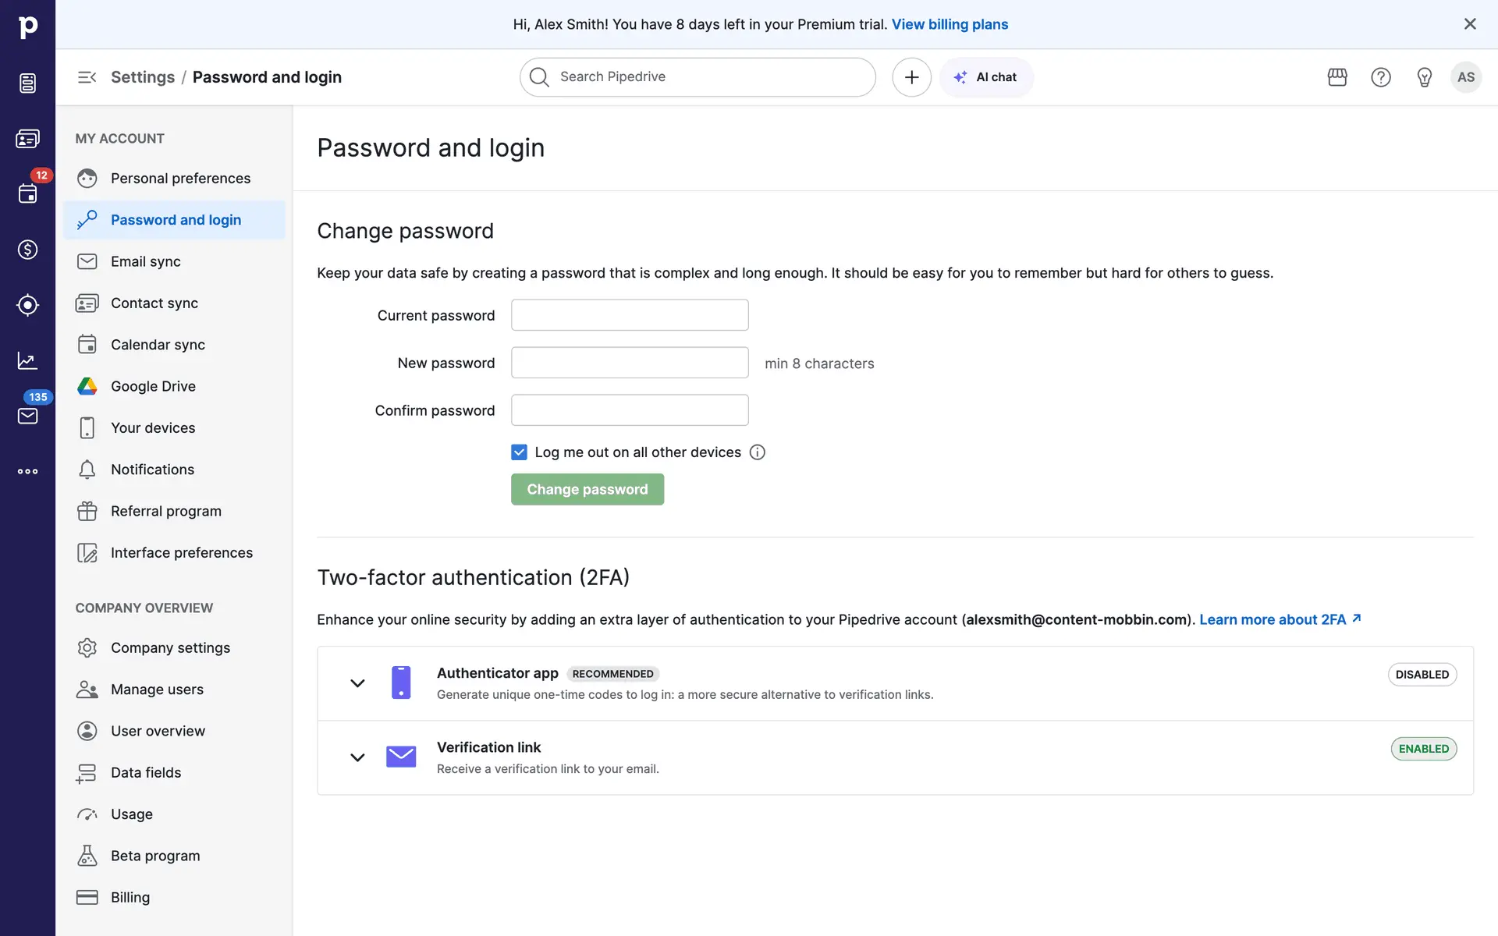Screen dimensions: 1498x936
Task: Go to Email sync settings
Action: click(x=146, y=261)
